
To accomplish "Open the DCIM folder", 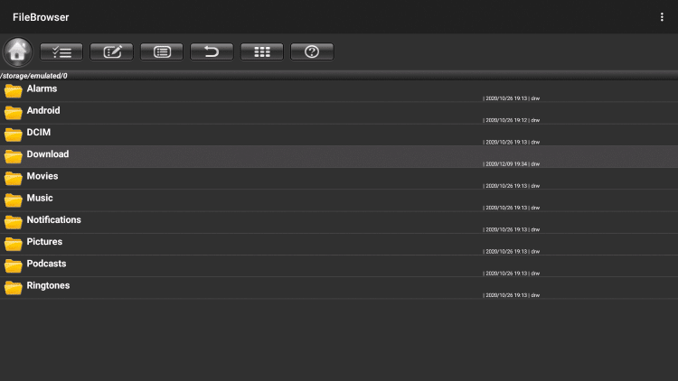I will click(x=38, y=133).
